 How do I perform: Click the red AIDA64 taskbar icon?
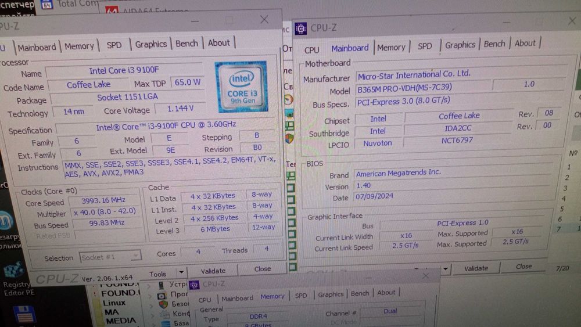(112, 10)
